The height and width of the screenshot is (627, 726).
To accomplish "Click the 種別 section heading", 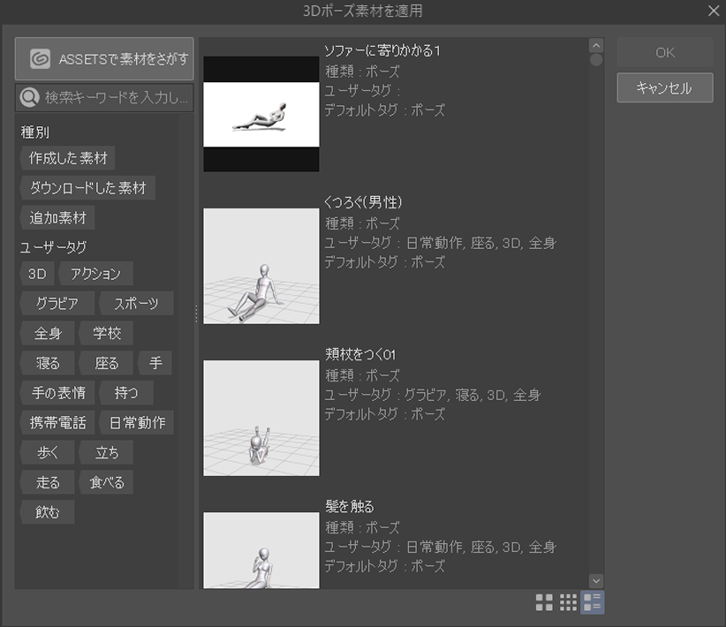I will point(34,132).
